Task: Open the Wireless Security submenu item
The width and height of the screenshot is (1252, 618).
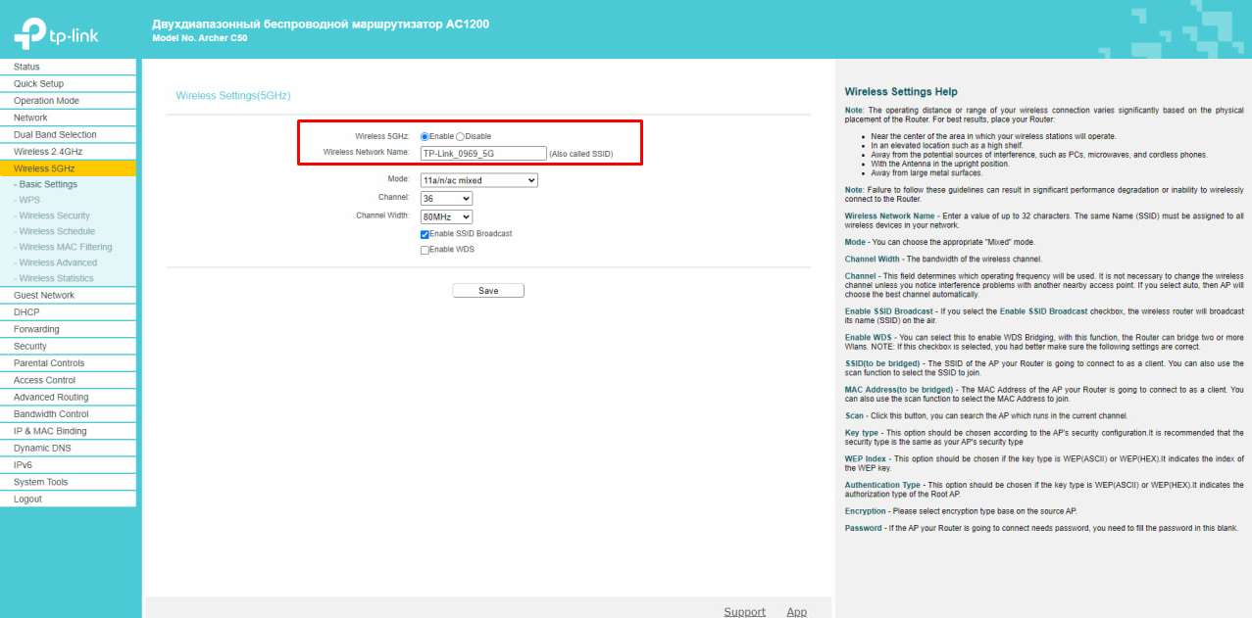Action: (54, 215)
